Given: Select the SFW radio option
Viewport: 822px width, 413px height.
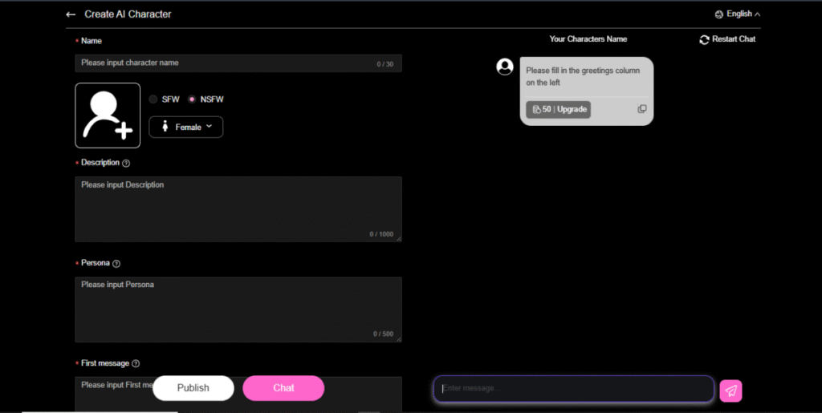Looking at the screenshot, I should point(153,99).
